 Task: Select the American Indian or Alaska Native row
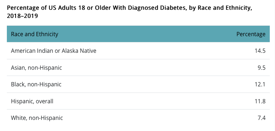(54, 51)
